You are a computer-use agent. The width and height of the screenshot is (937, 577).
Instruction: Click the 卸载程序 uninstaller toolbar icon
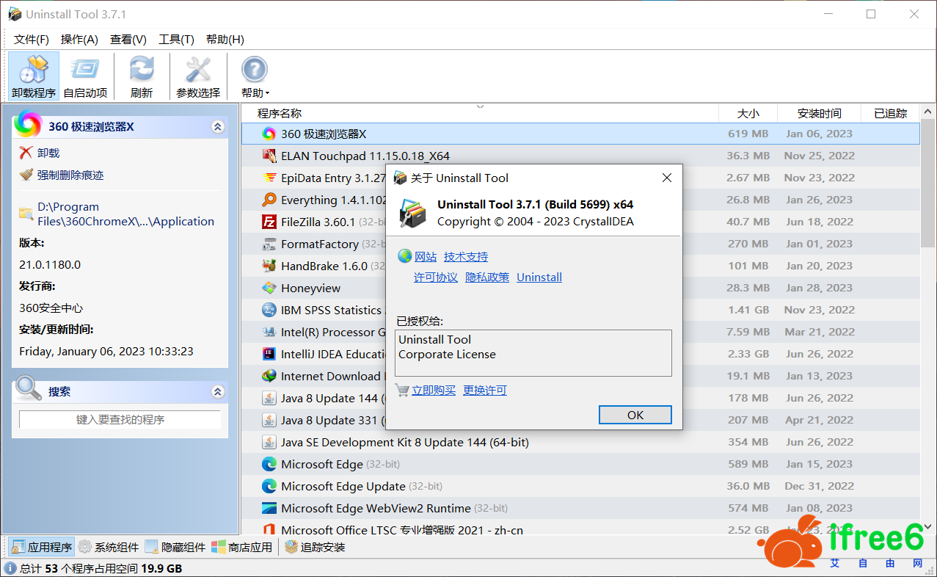coord(34,76)
